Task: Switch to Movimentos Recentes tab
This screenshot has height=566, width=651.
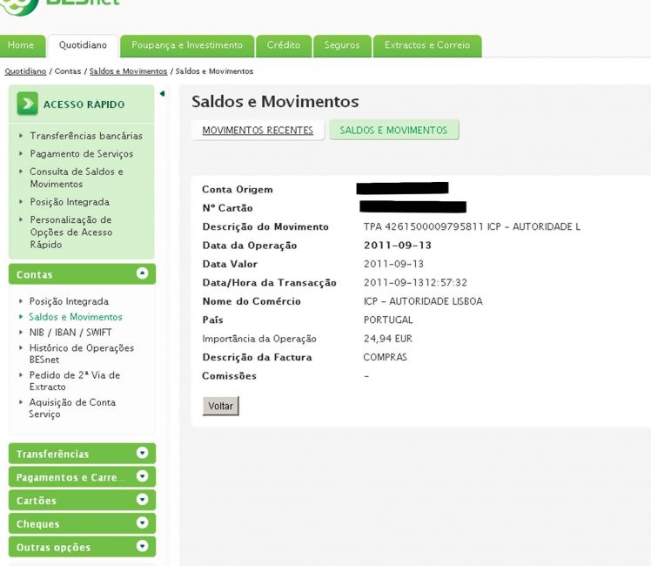Action: tap(258, 131)
